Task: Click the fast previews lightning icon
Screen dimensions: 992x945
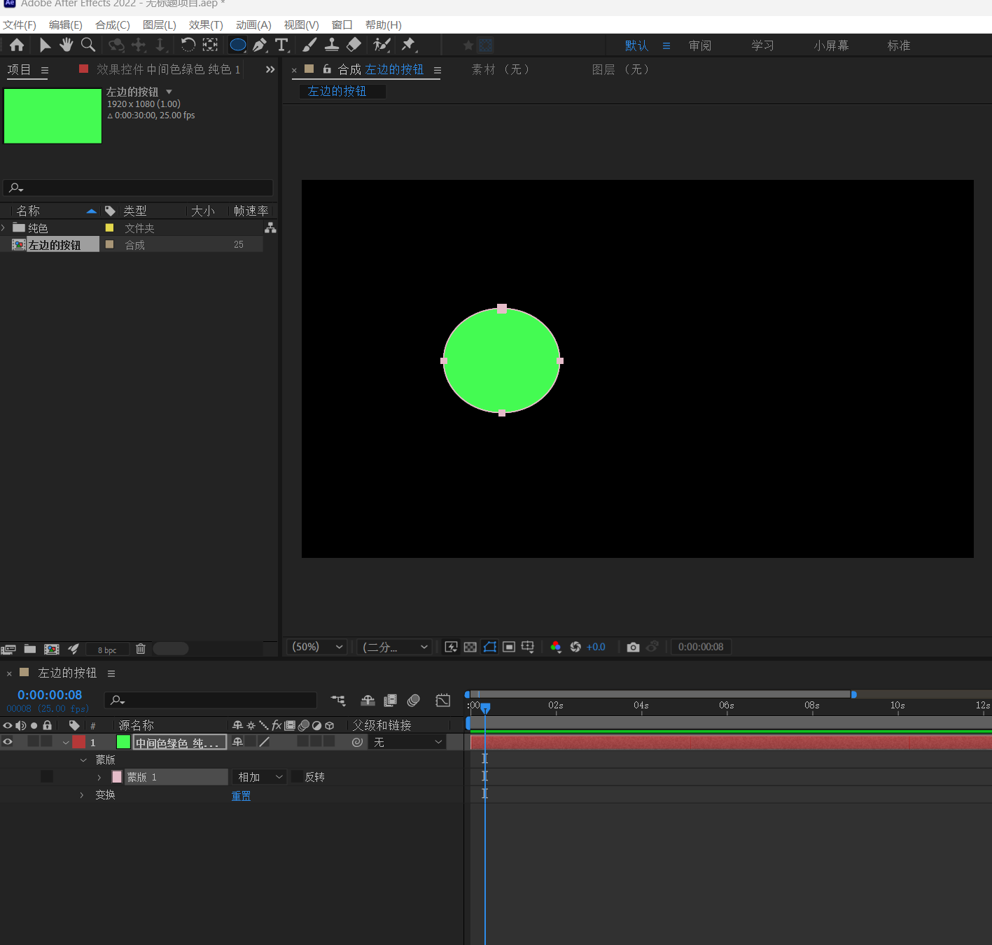Action: point(452,647)
